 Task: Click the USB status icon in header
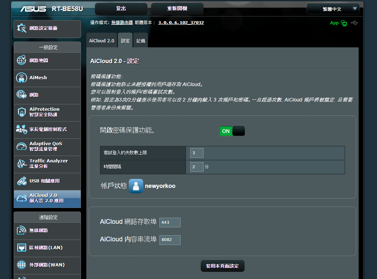coord(354,23)
